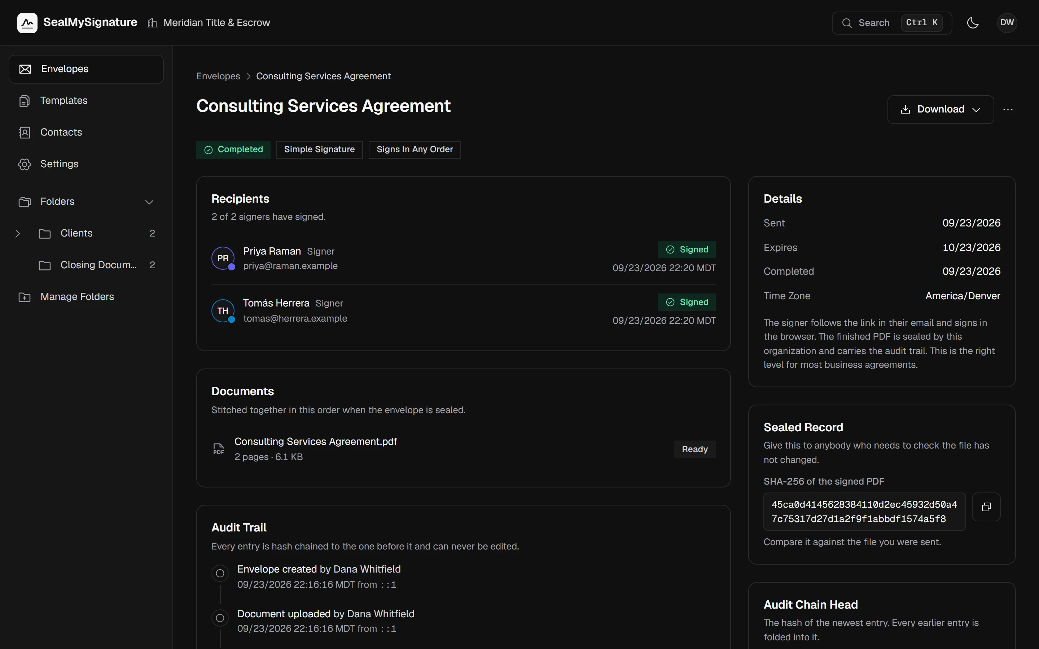The image size is (1039, 649).
Task: Expand the Clients folder arrow
Action: point(18,234)
